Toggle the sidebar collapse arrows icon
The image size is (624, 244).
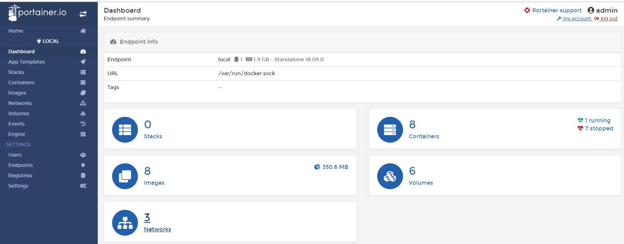click(x=83, y=14)
